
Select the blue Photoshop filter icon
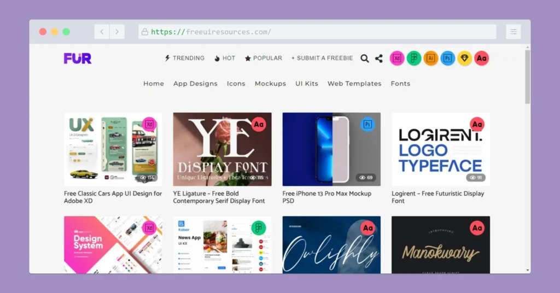[x=448, y=58]
